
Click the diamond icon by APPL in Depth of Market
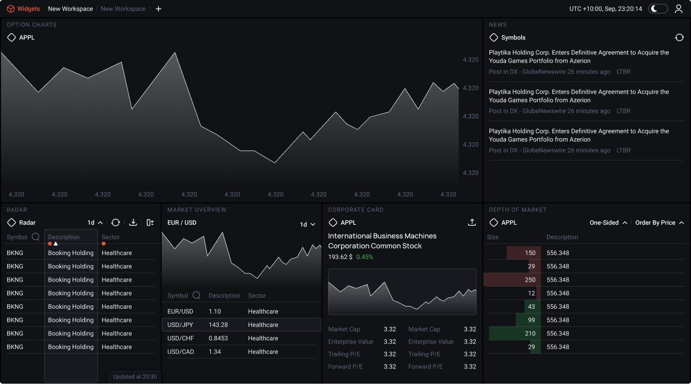coord(494,222)
